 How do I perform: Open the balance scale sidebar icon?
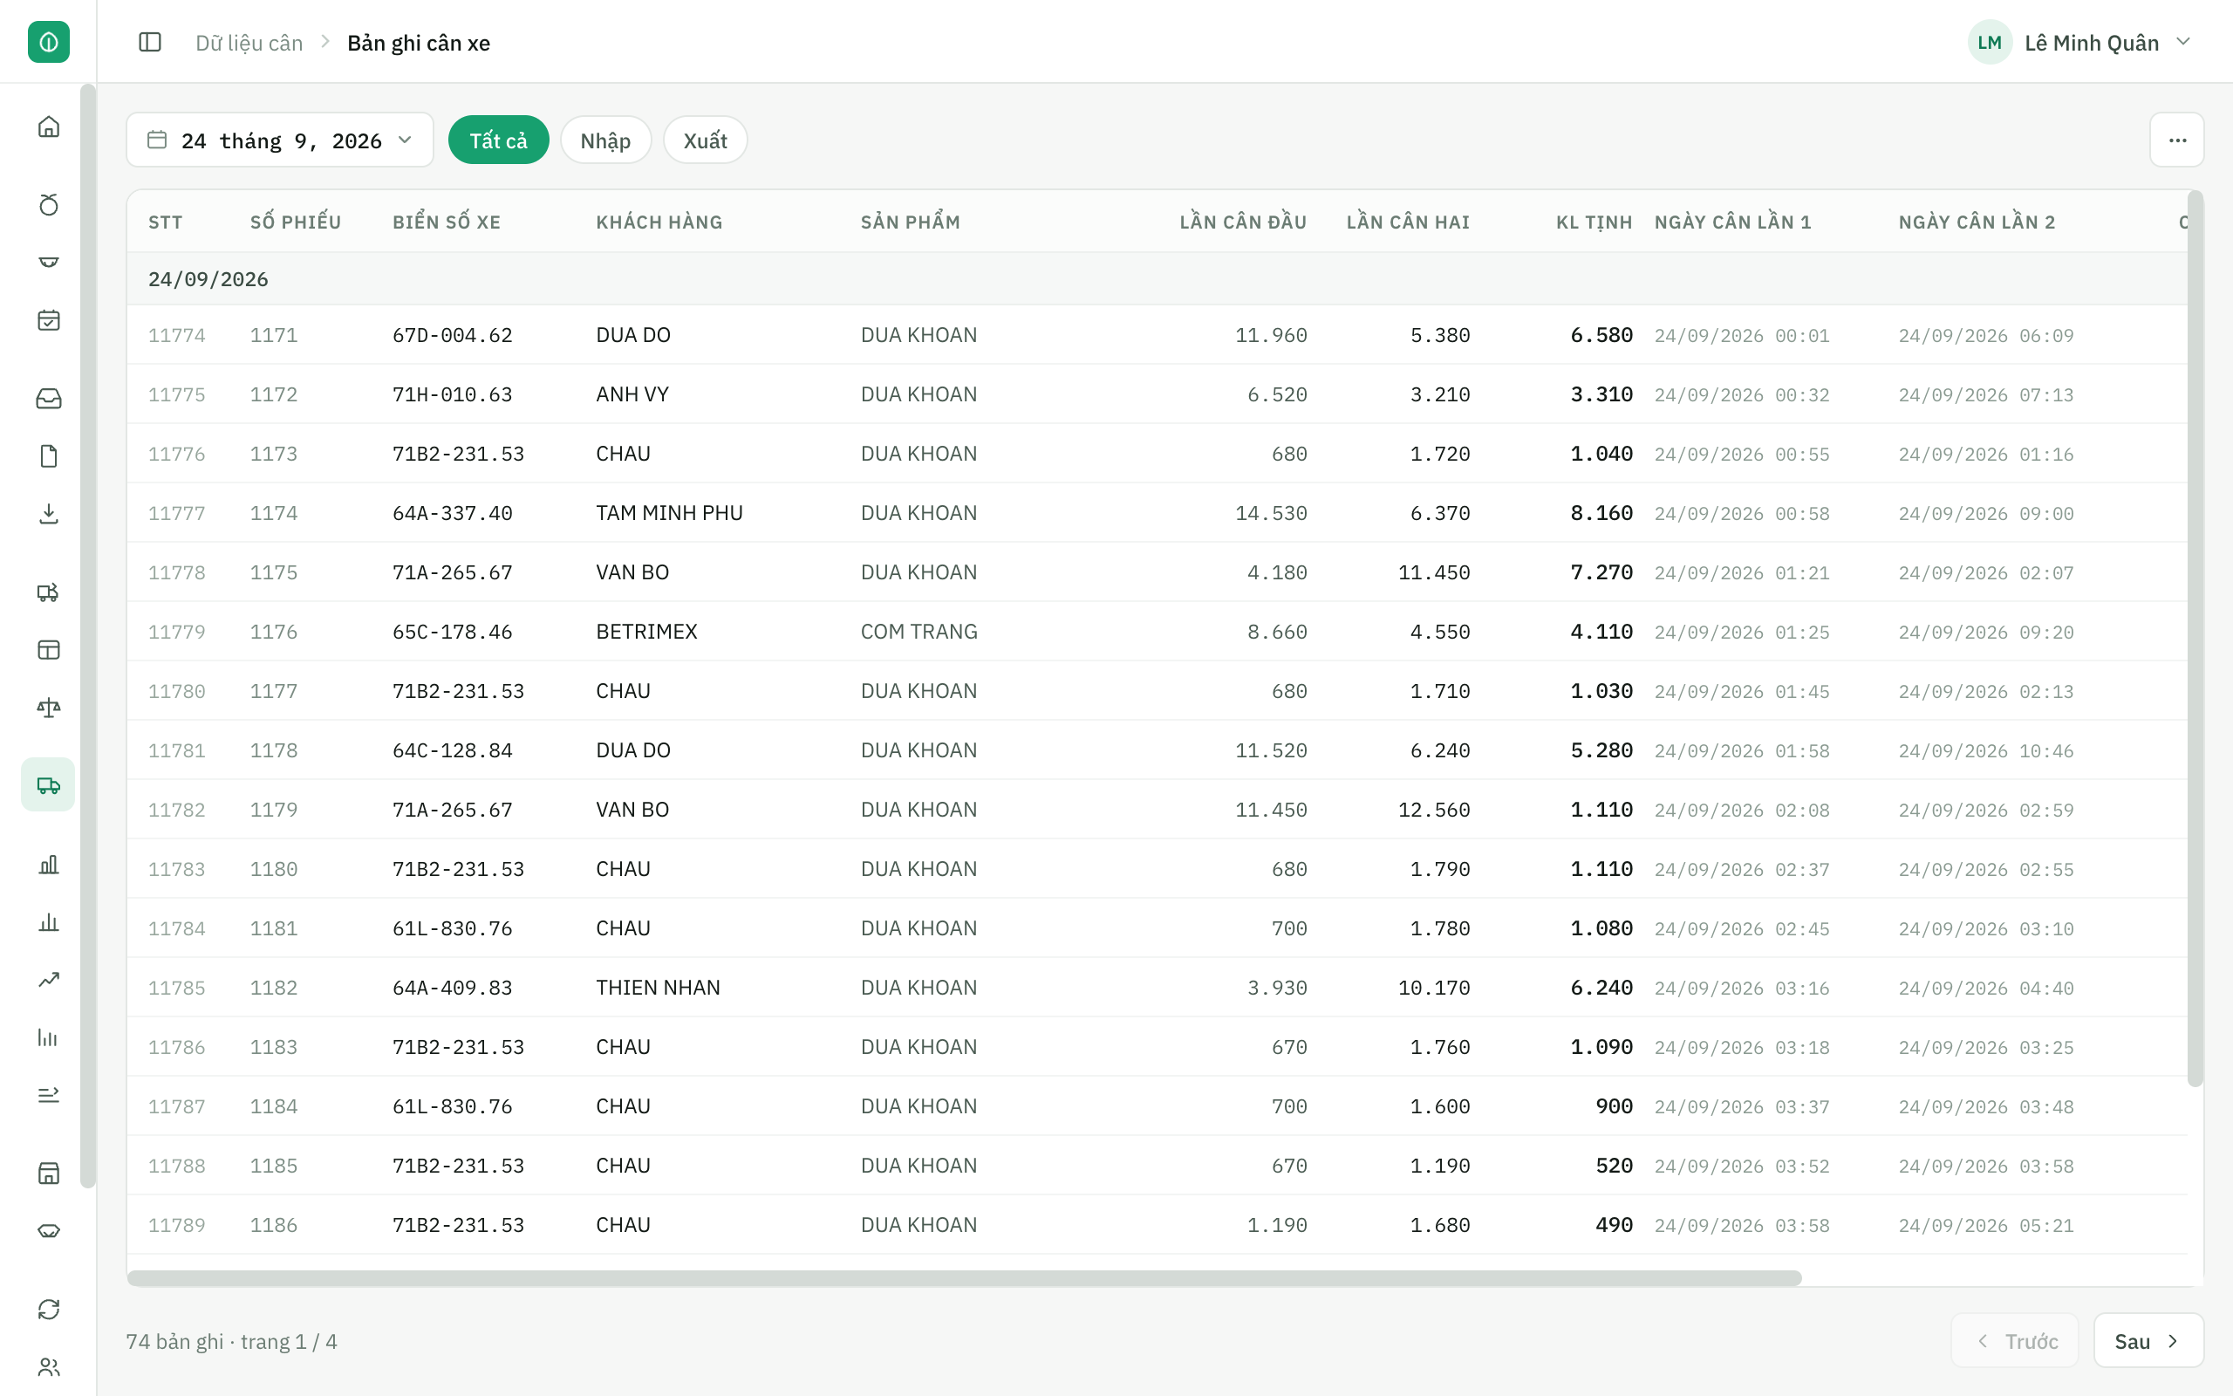pos(49,708)
